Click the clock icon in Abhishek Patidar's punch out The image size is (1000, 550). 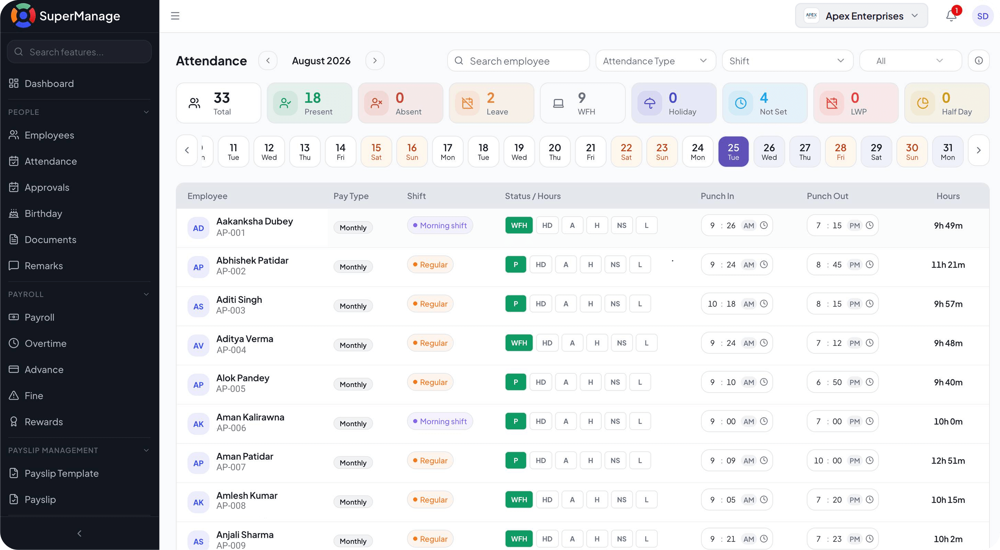pyautogui.click(x=870, y=264)
